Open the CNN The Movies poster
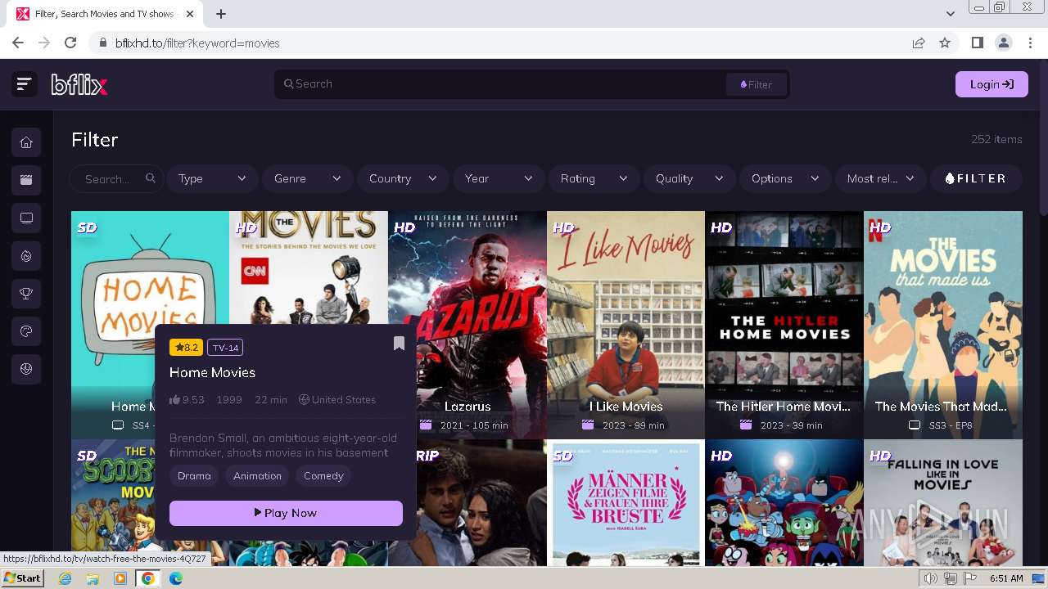1048x589 pixels. tap(309, 268)
